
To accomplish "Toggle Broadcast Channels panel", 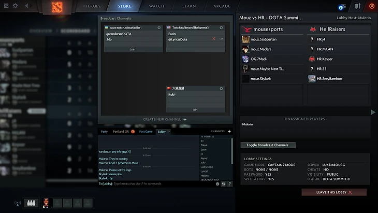I will [267, 145].
